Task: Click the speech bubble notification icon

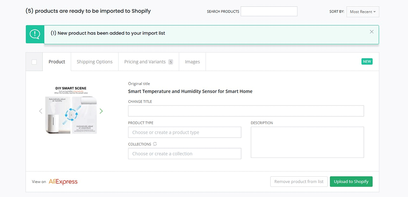Action: (35, 34)
